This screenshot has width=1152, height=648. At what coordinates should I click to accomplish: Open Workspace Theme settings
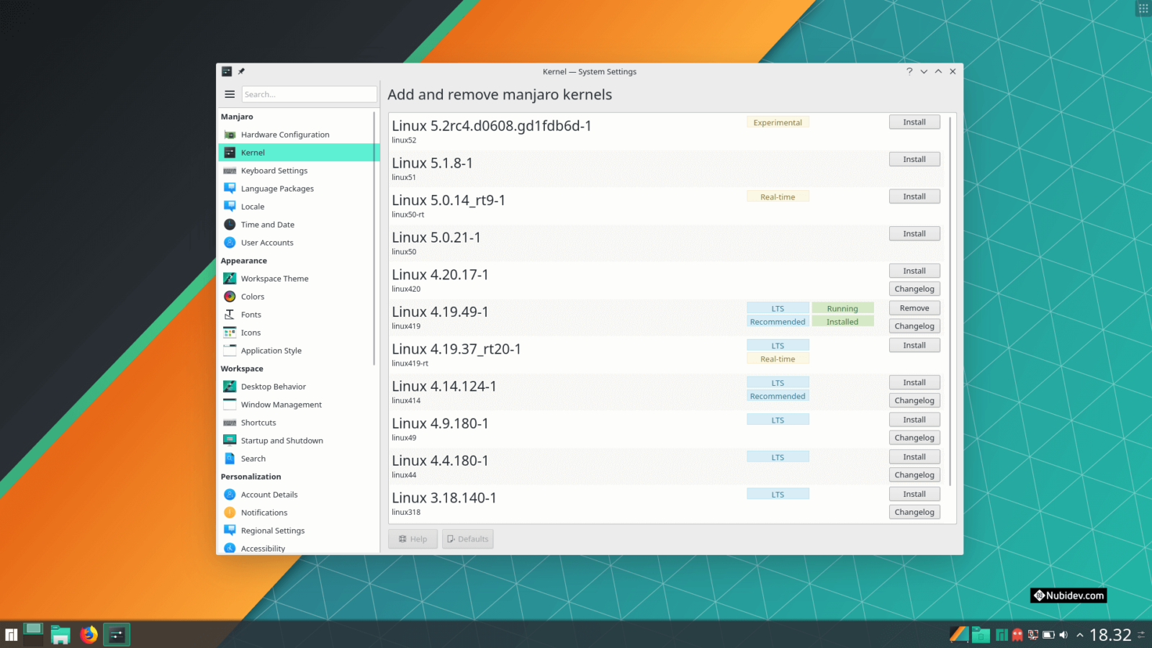274,279
